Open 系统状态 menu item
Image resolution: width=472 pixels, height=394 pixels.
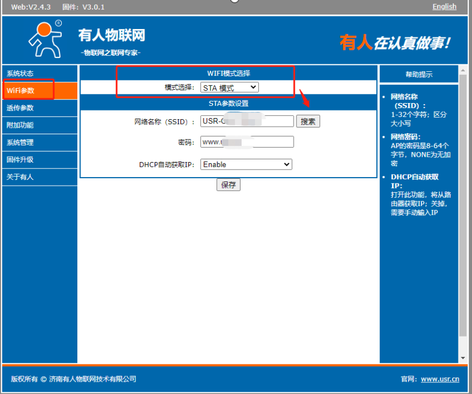[x=20, y=74]
